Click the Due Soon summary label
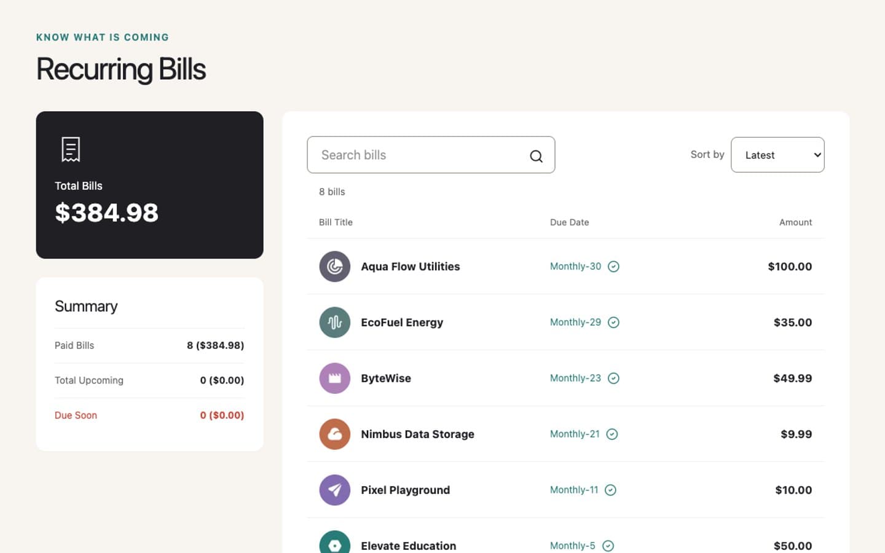 click(x=76, y=415)
